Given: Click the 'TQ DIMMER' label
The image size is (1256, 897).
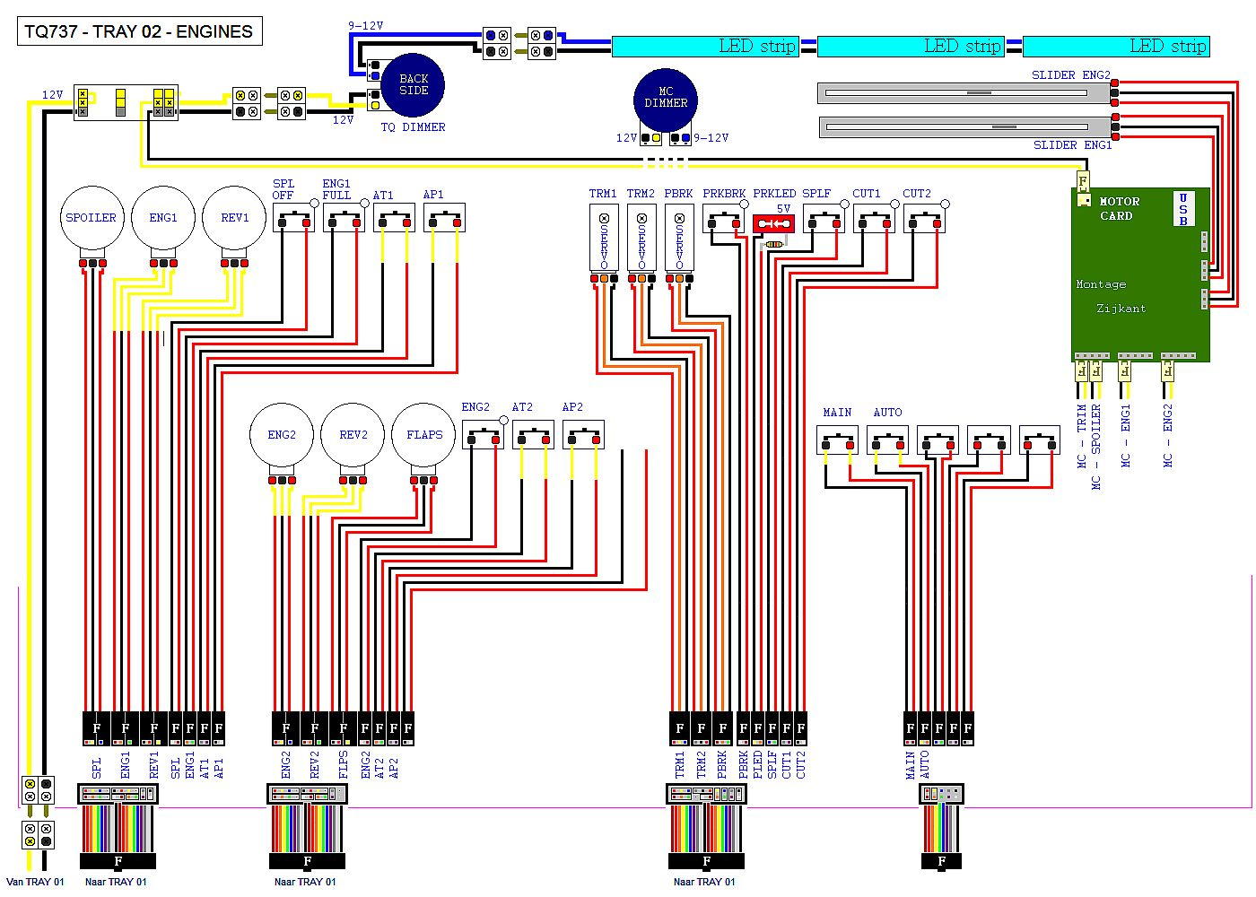Looking at the screenshot, I should (x=413, y=127).
